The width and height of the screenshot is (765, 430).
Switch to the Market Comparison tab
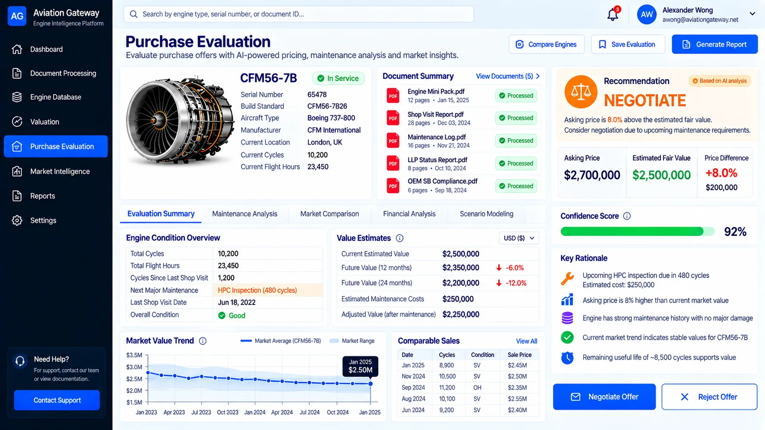pos(329,214)
